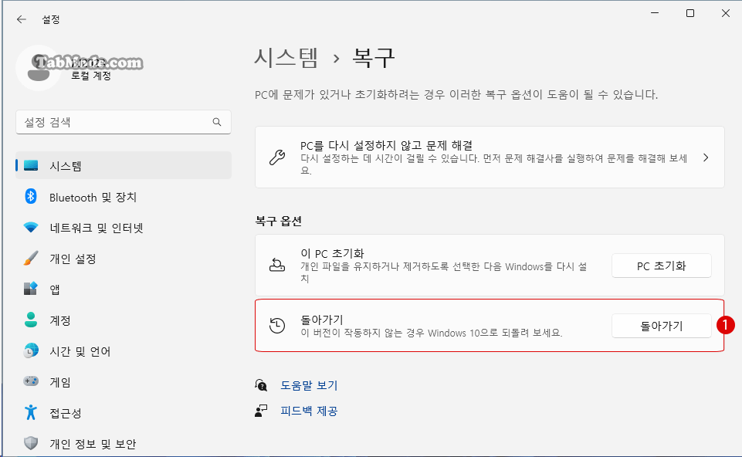Open the 피드백 제공 link
This screenshot has height=457, width=742.
[309, 411]
